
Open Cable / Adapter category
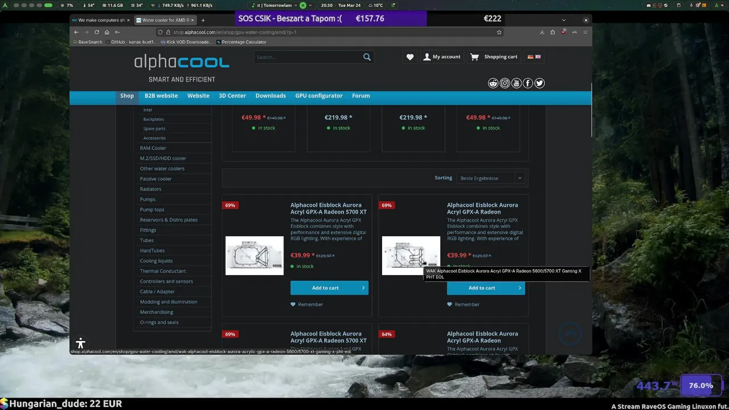(x=157, y=292)
